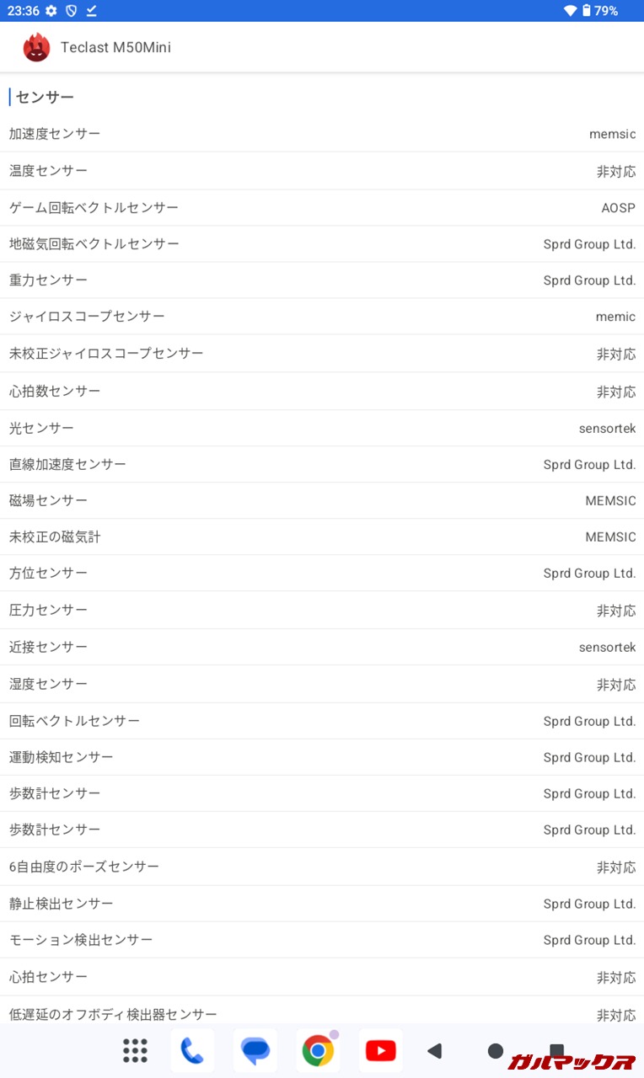Open the app drawer grid icon
This screenshot has width=644, height=1078.
click(x=135, y=1050)
